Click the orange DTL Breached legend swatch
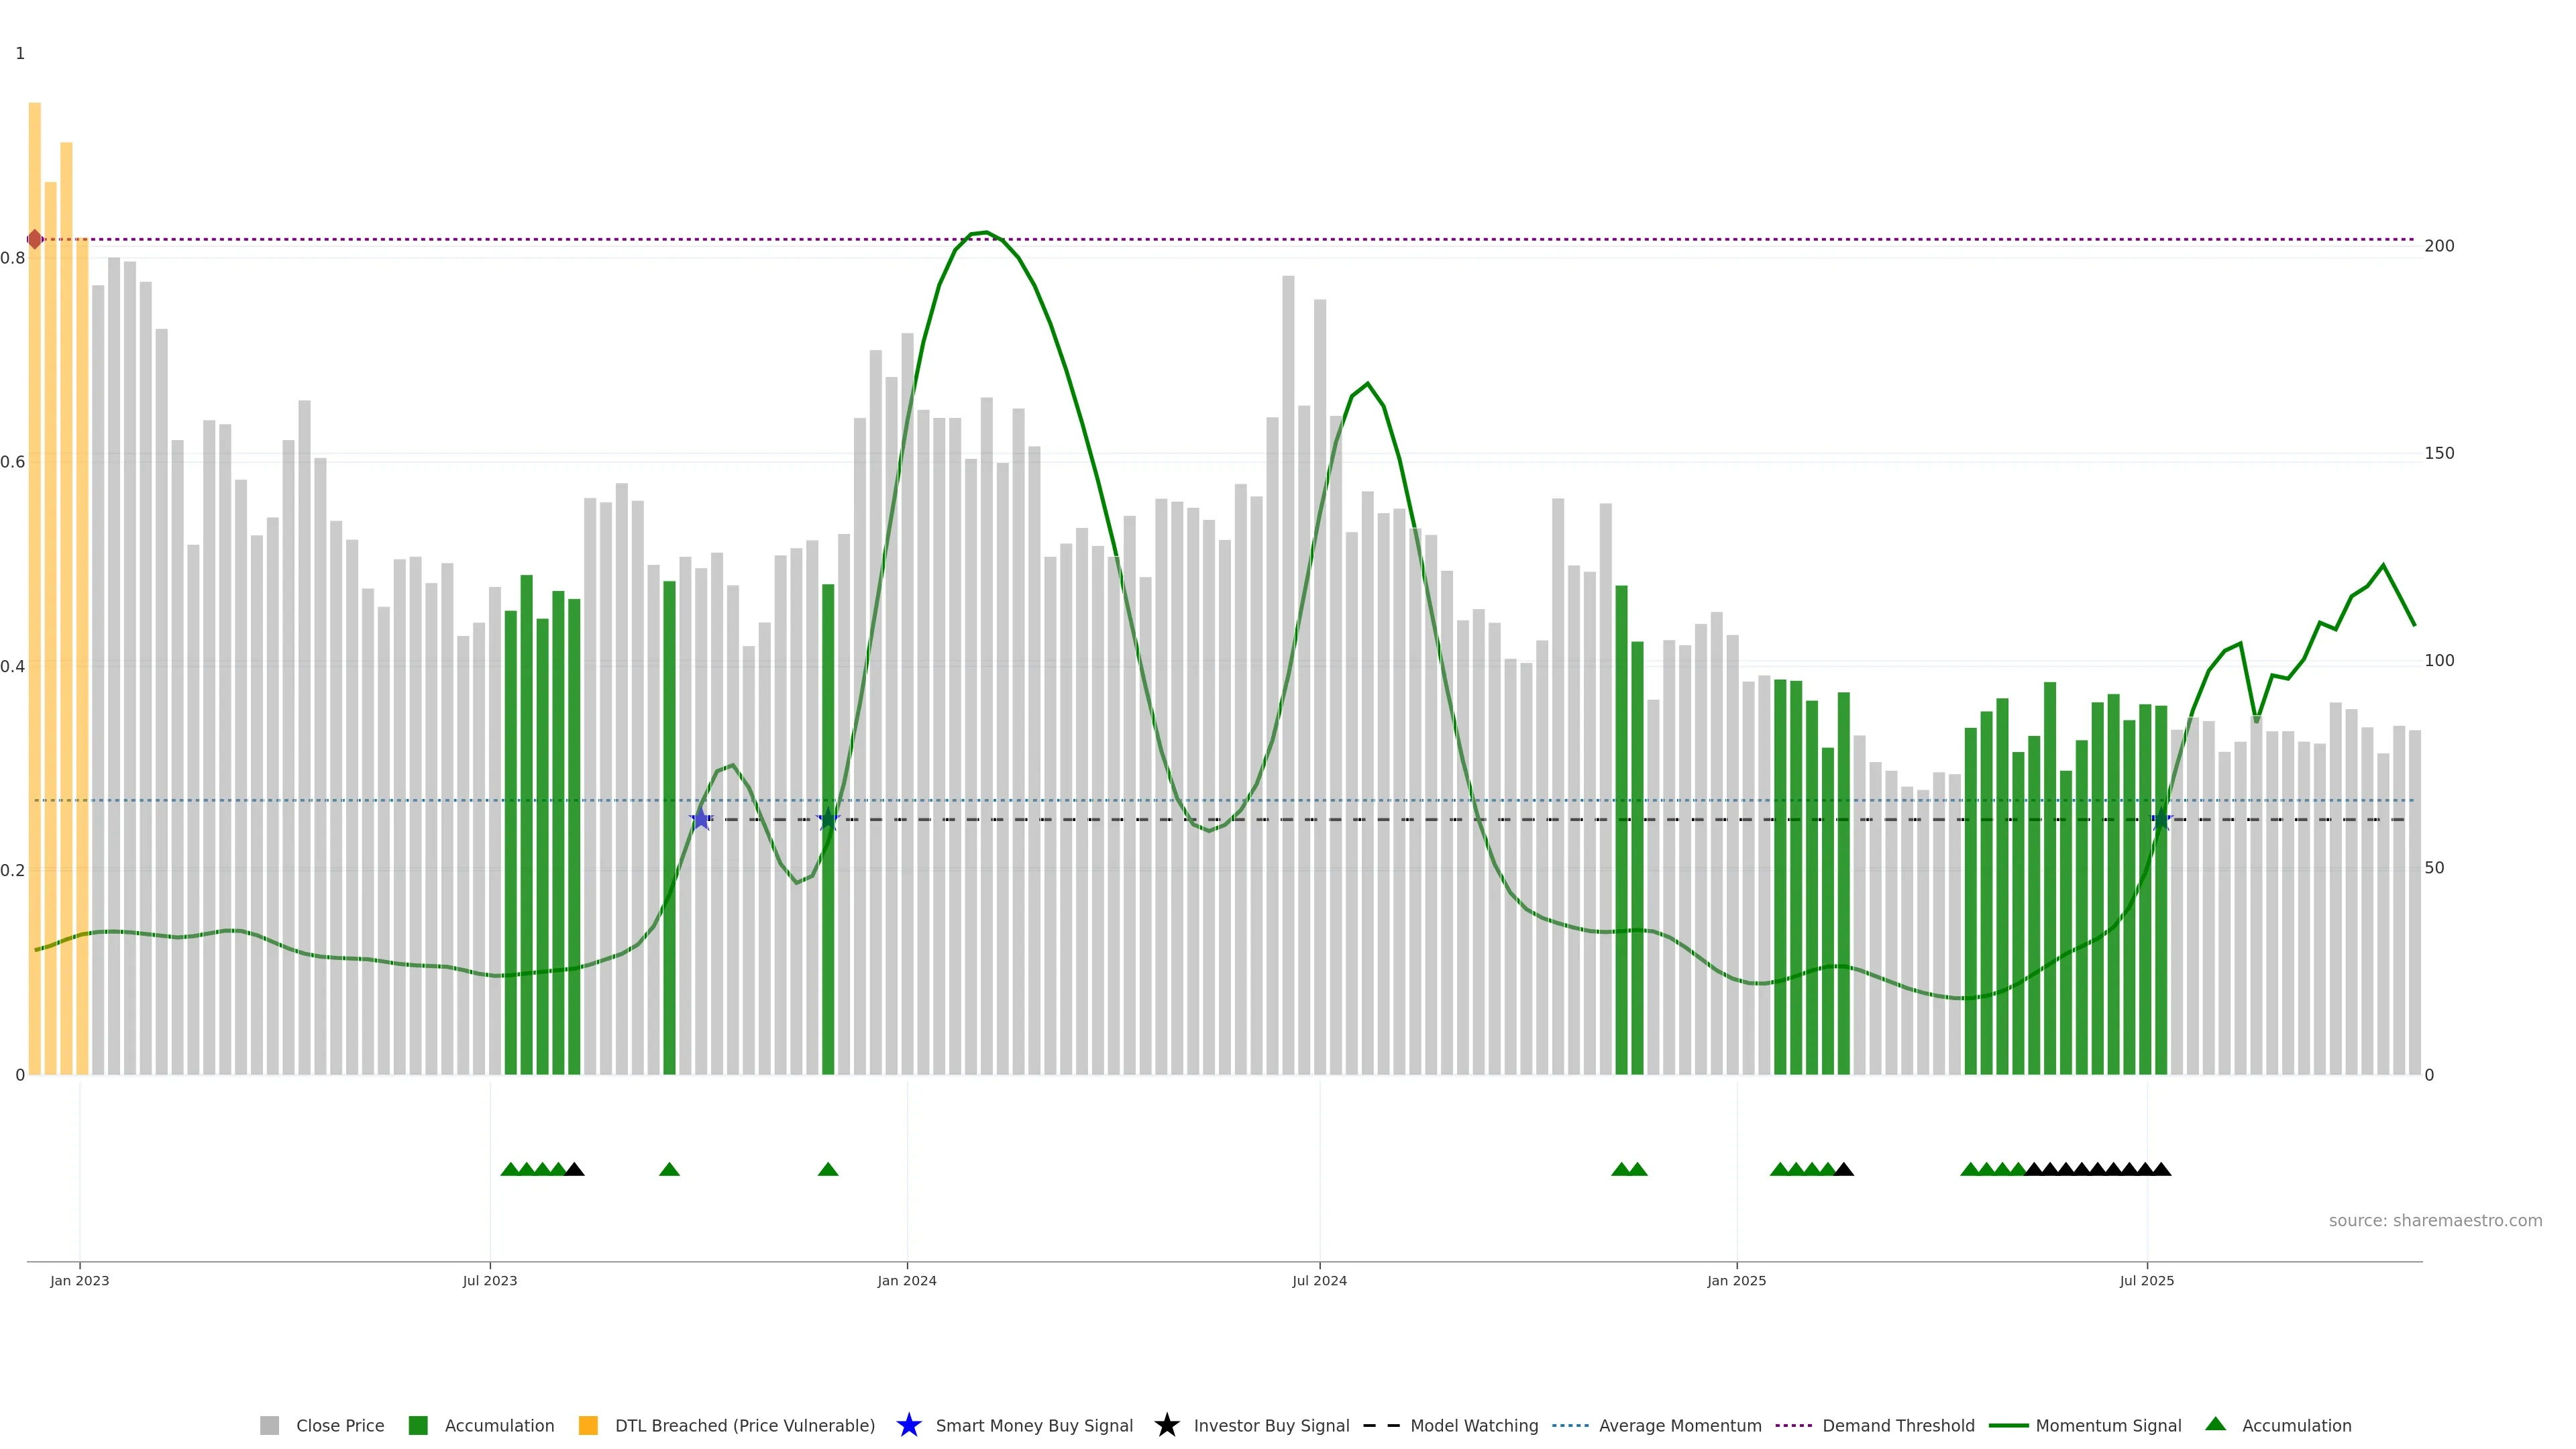 point(588,1425)
